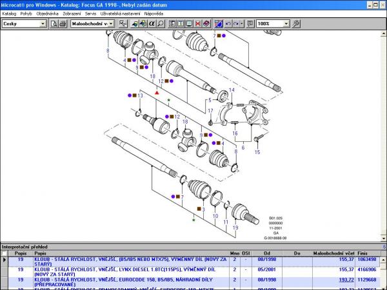The height and width of the screenshot is (290, 387).
Task: Click the undo arrow icon
Action: pos(228,24)
